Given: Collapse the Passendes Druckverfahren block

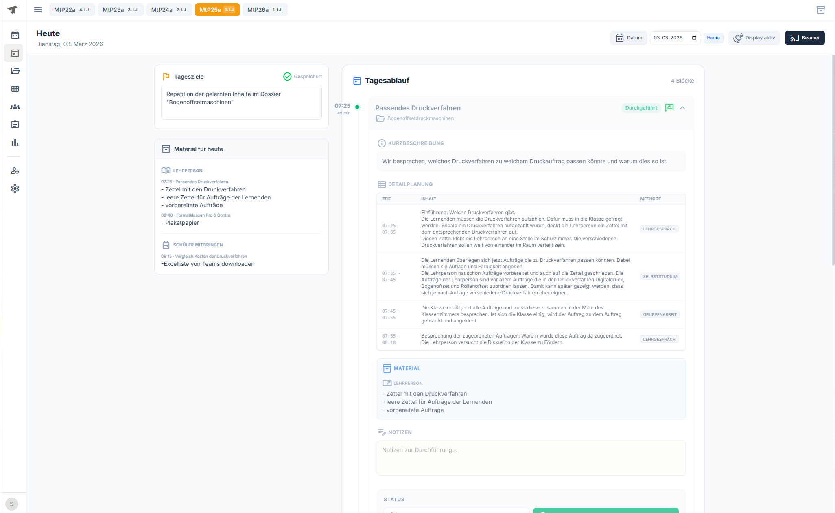Looking at the screenshot, I should (x=682, y=108).
